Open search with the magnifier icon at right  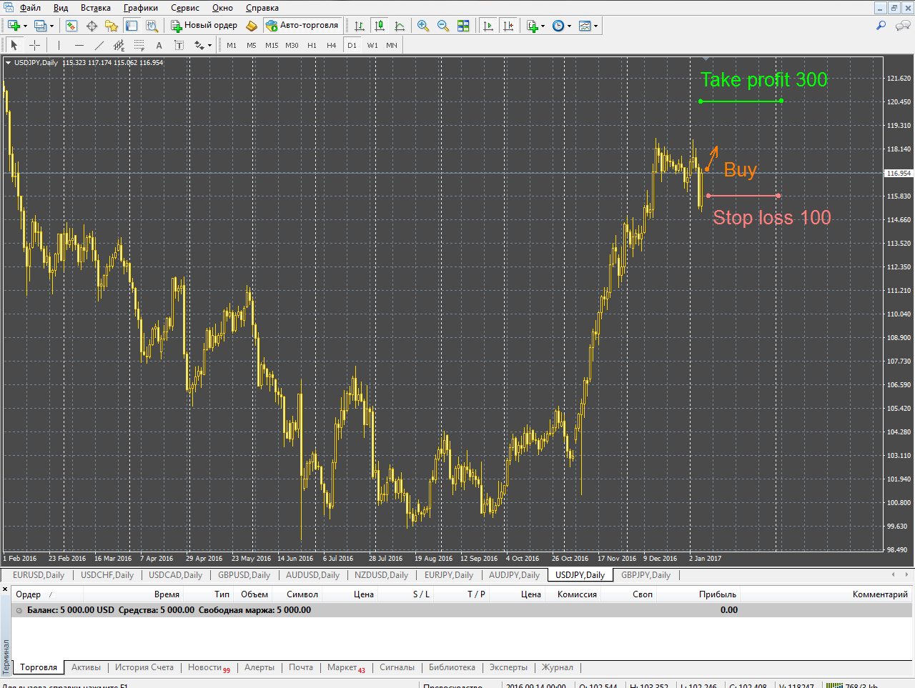pos(881,26)
